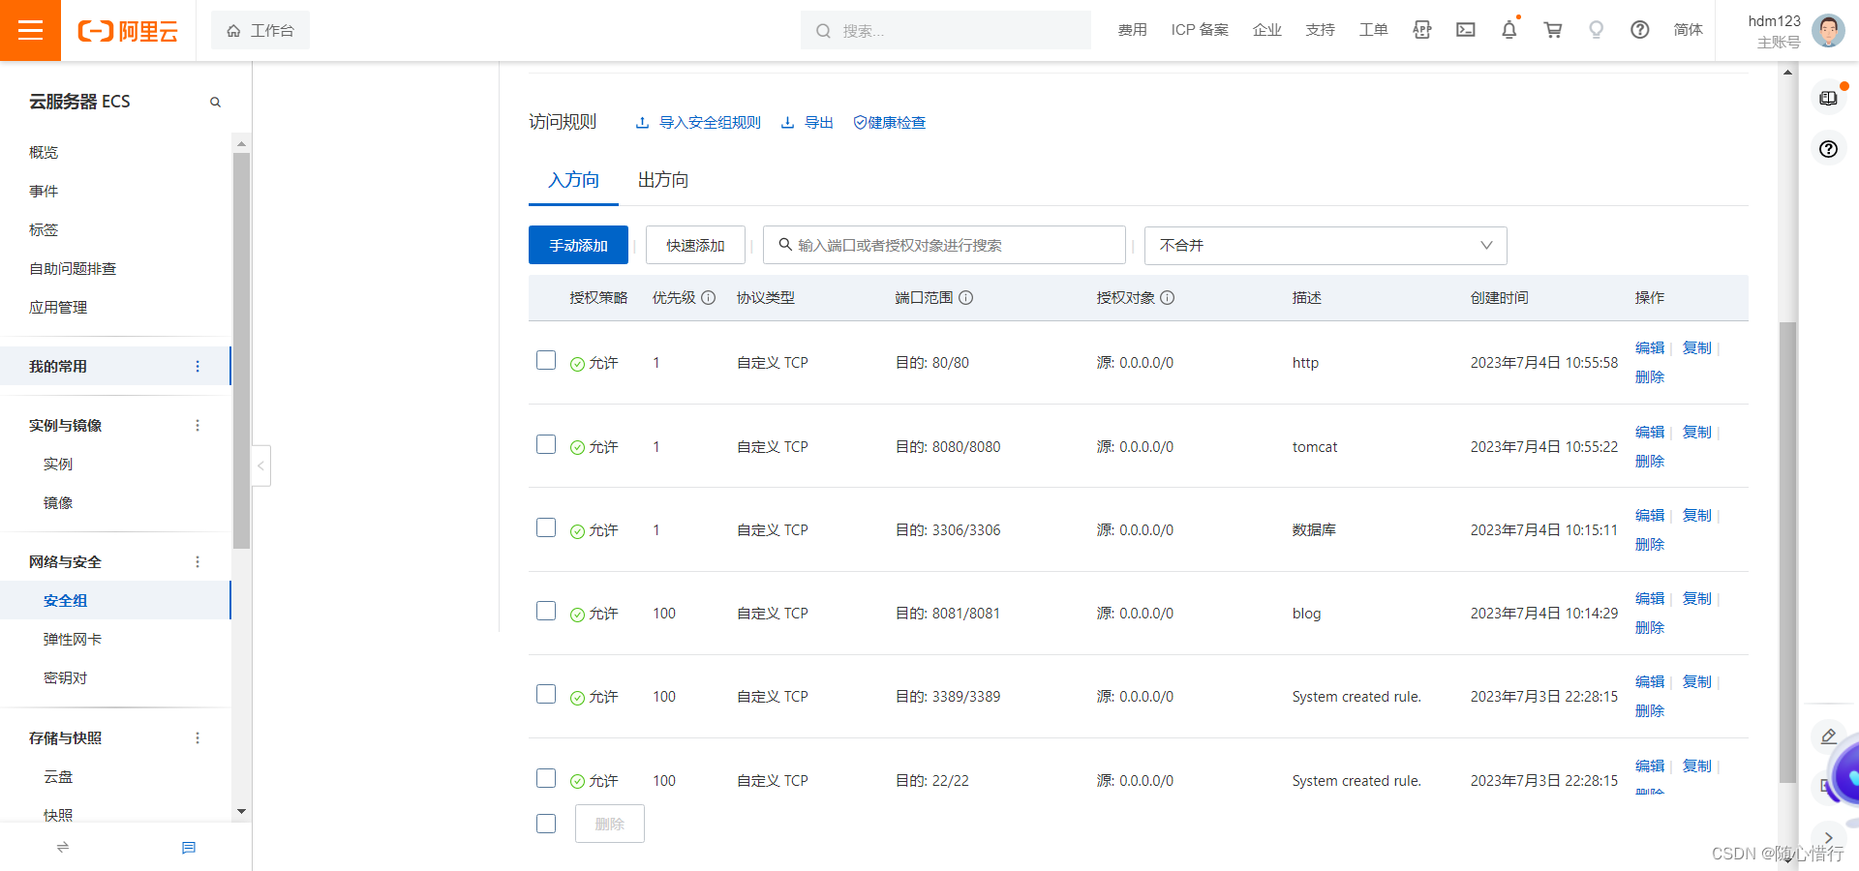Toggle the select-all checkbox near 删除
This screenshot has height=871, width=1859.
pos(546,824)
